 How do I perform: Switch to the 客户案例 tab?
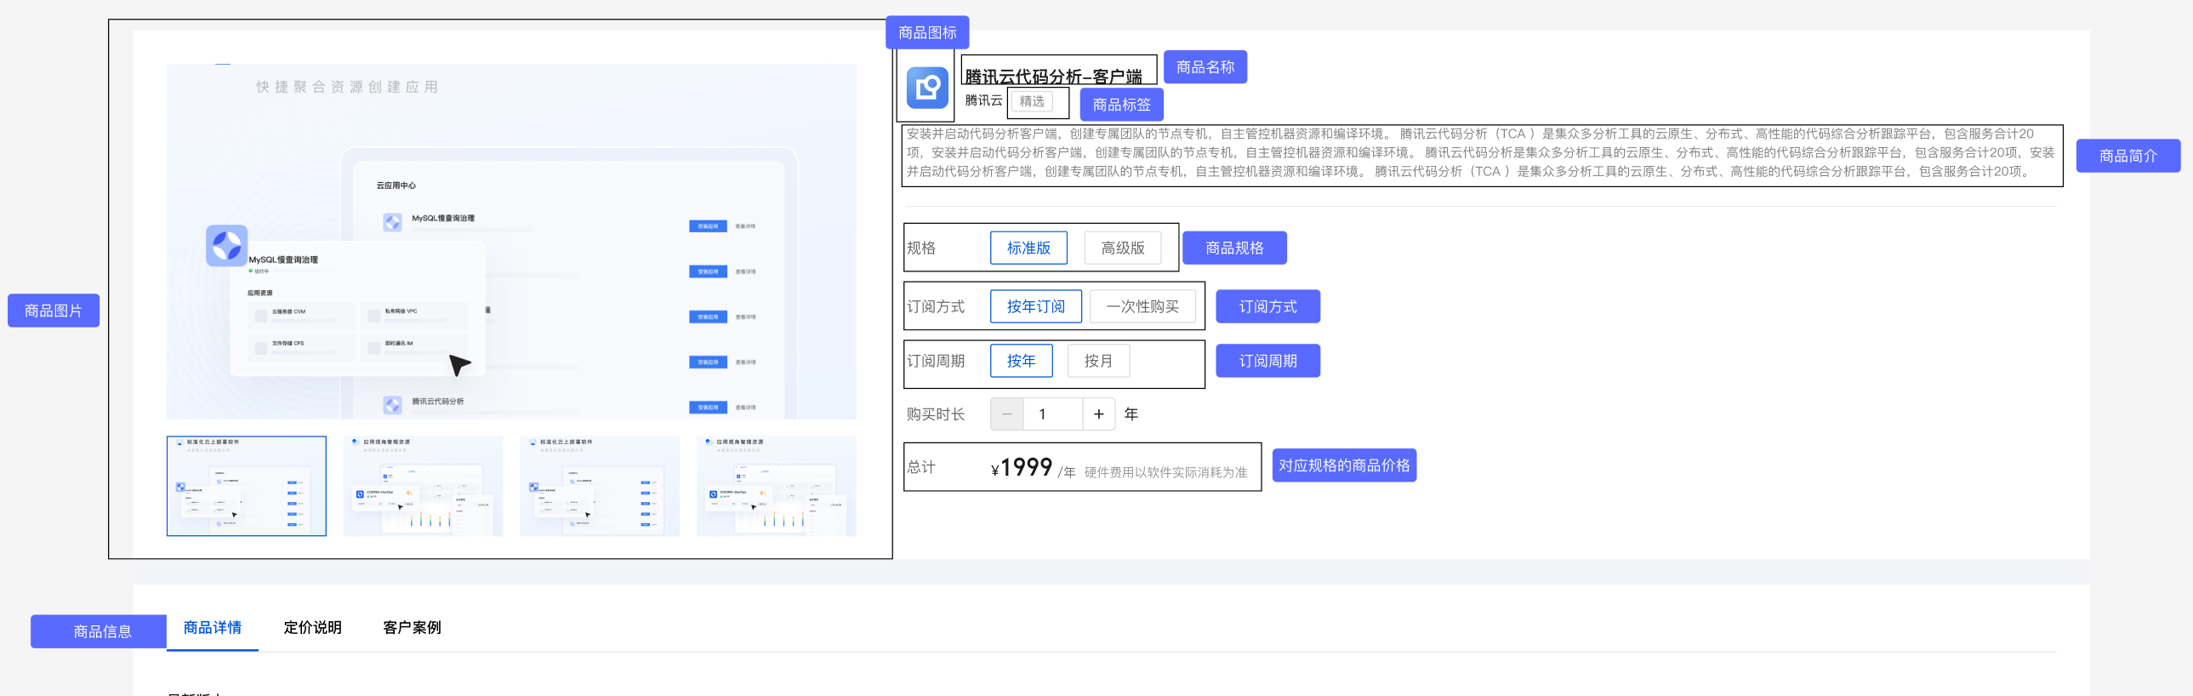click(412, 628)
